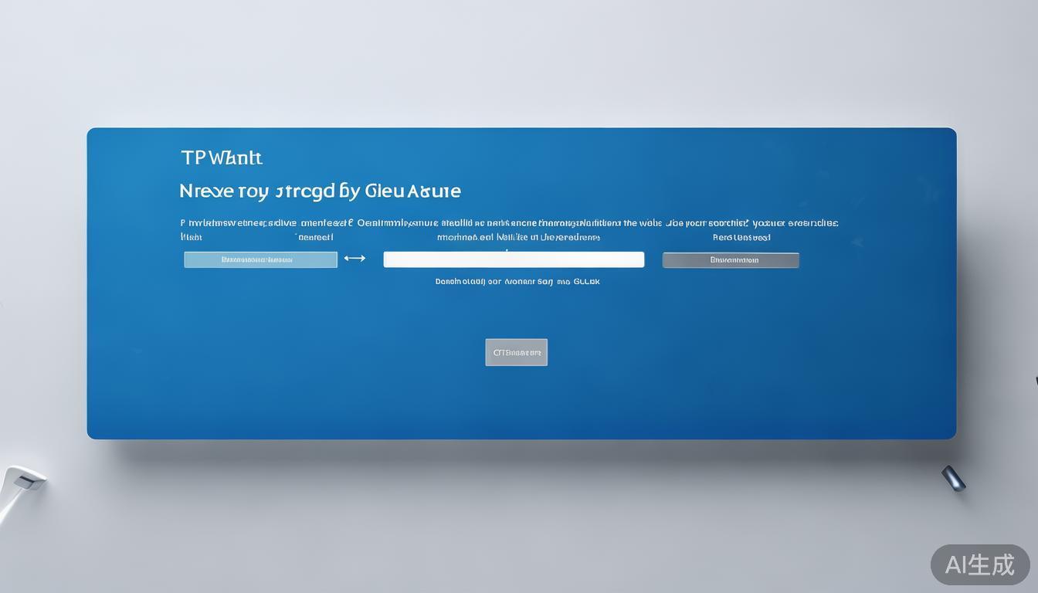Click the caption text beneath the white input field
1038x593 pixels.
[517, 282]
